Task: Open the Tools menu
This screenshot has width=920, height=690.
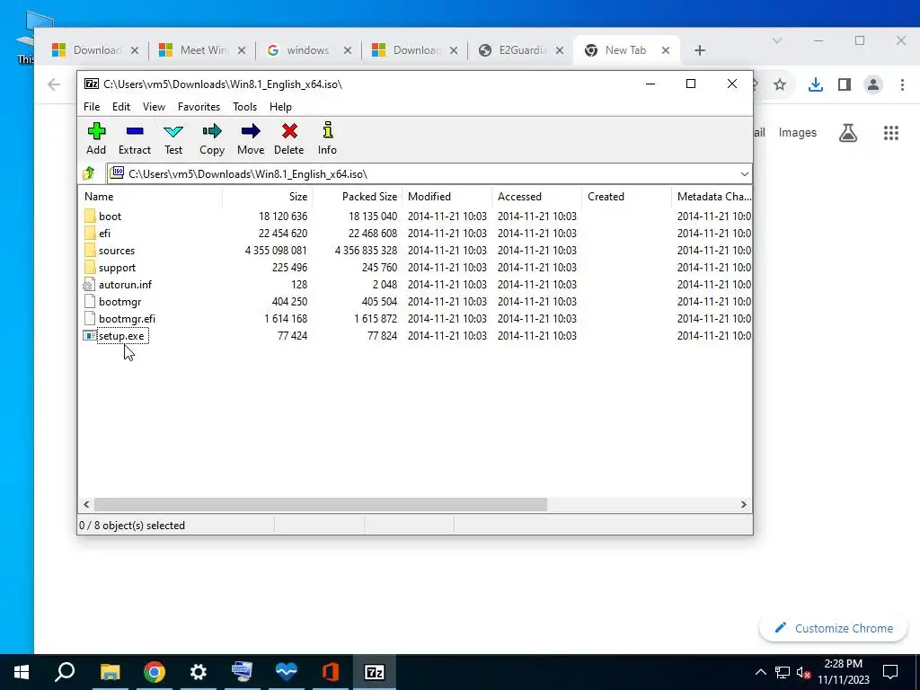Action: (x=244, y=106)
